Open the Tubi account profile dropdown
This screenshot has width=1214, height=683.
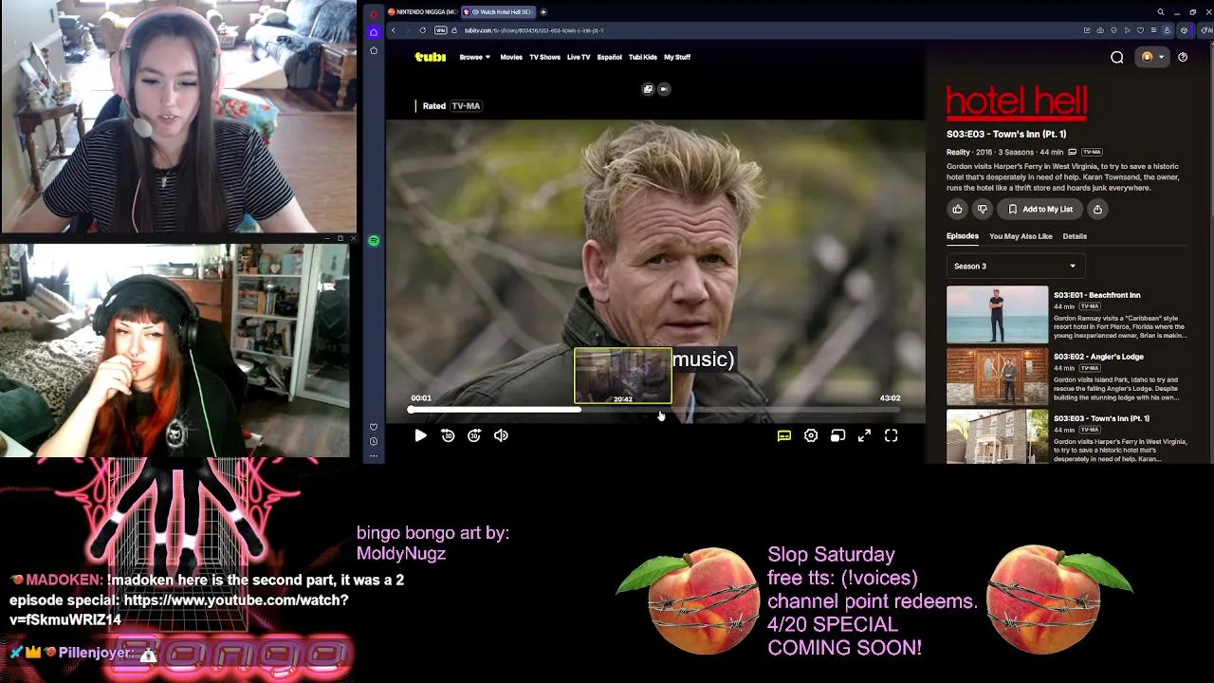tap(1152, 57)
